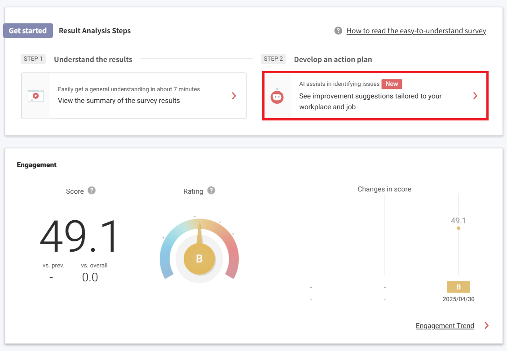The image size is (507, 351).
Task: Open the Engagement Trend link
Action: pyautogui.click(x=445, y=326)
